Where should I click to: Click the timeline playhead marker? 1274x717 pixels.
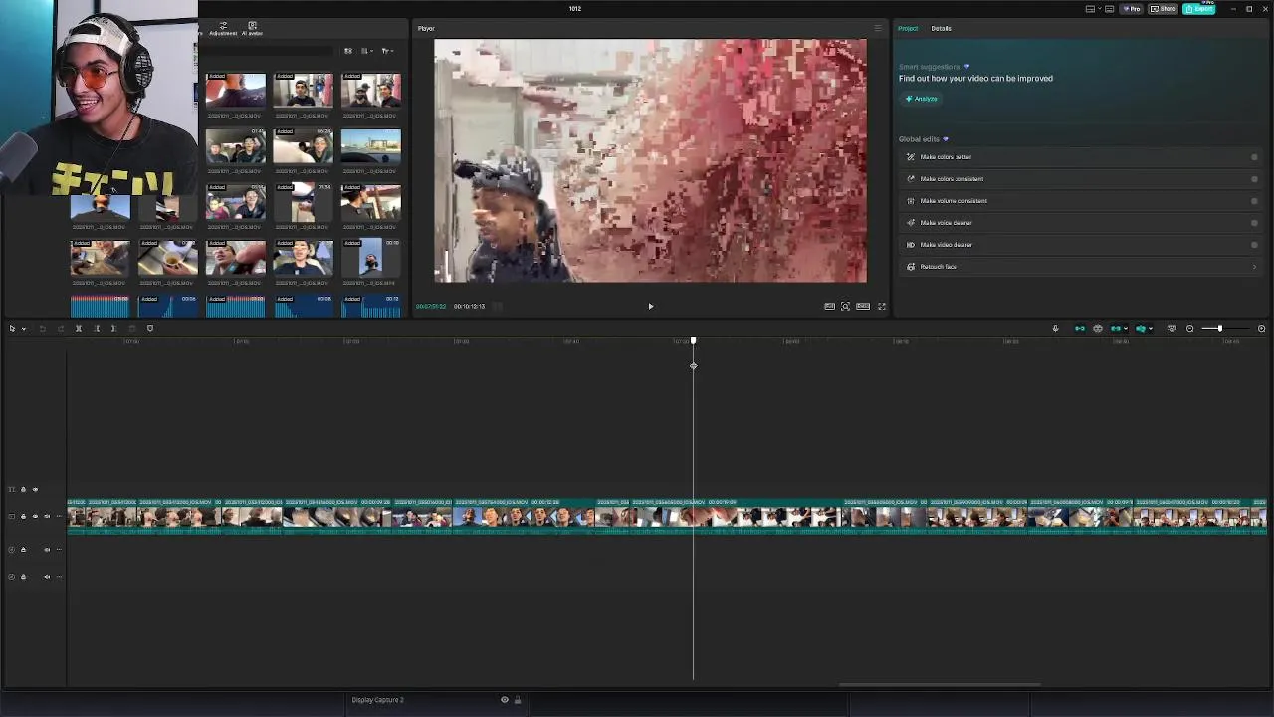pos(694,342)
